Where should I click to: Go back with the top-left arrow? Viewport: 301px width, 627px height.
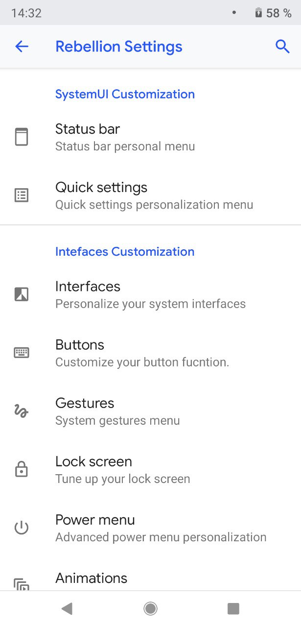(22, 47)
